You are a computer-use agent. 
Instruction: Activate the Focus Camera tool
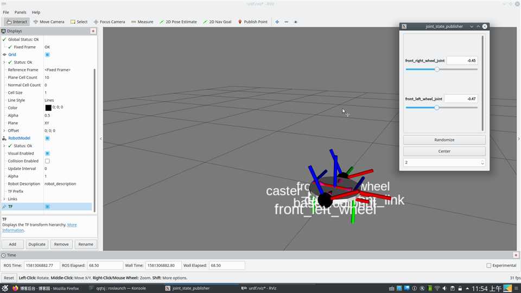(x=109, y=22)
